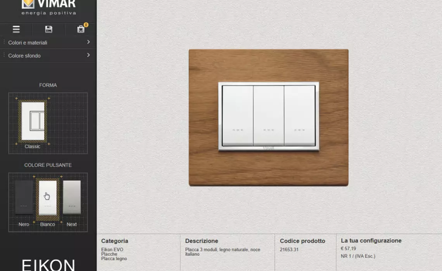Choose the Next button color
Viewport: 442px width, 271px height.
(72, 197)
